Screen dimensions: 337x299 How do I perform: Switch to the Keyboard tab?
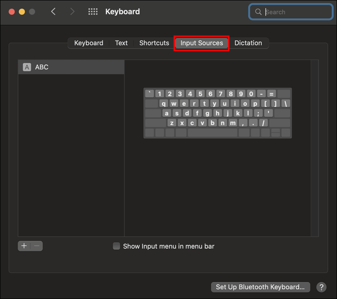[x=89, y=43]
